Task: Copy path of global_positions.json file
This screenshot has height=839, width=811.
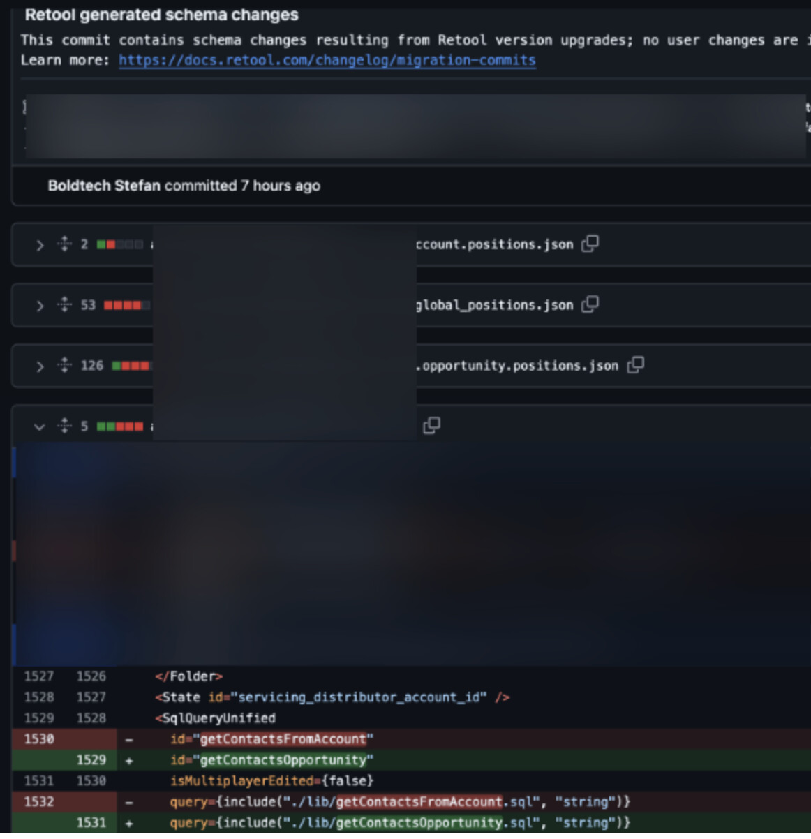Action: (590, 304)
